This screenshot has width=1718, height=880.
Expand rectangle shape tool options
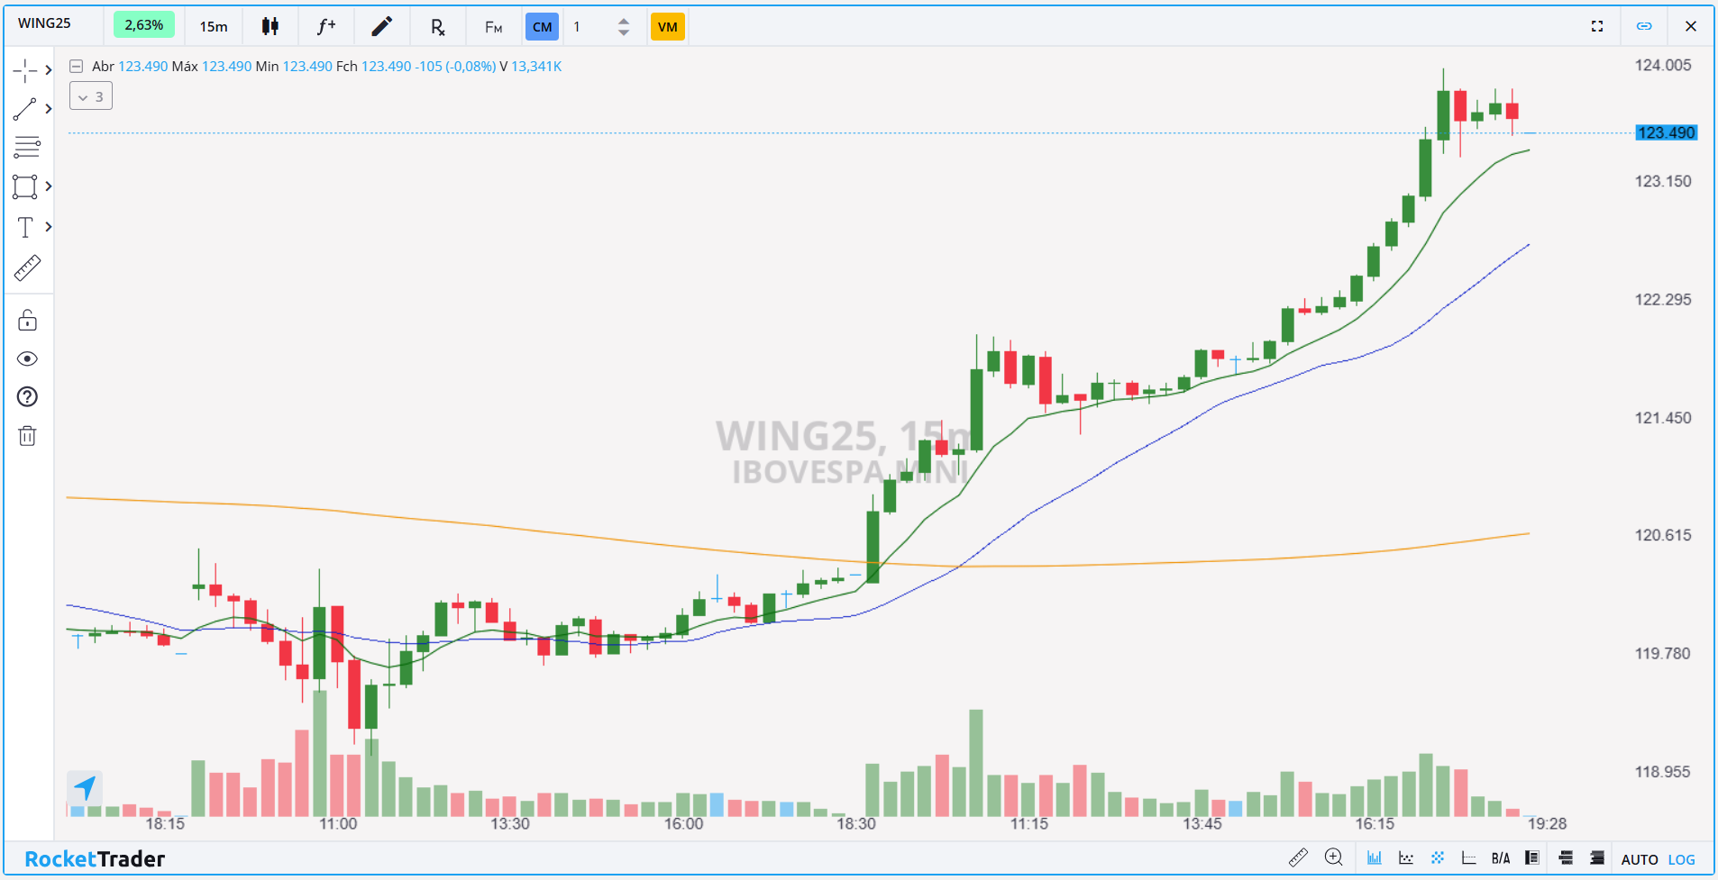tap(49, 186)
